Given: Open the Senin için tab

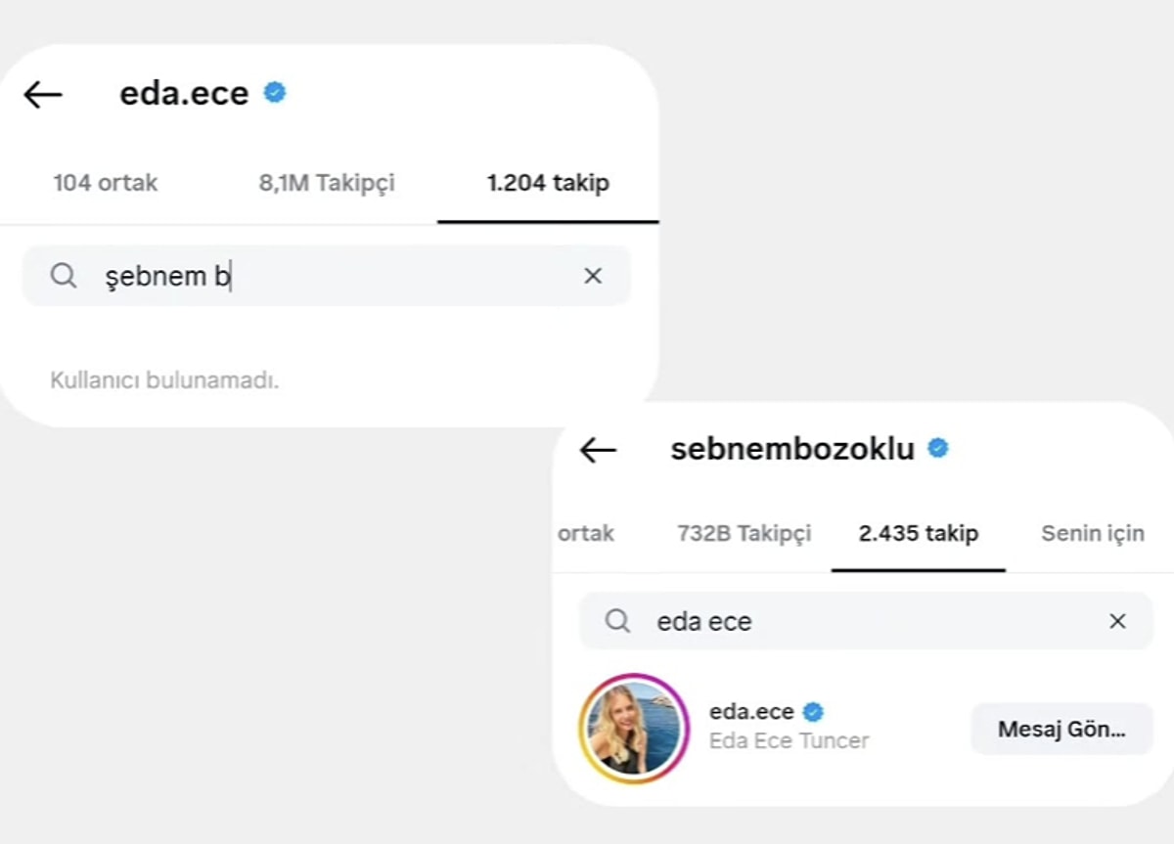Looking at the screenshot, I should (x=1092, y=533).
